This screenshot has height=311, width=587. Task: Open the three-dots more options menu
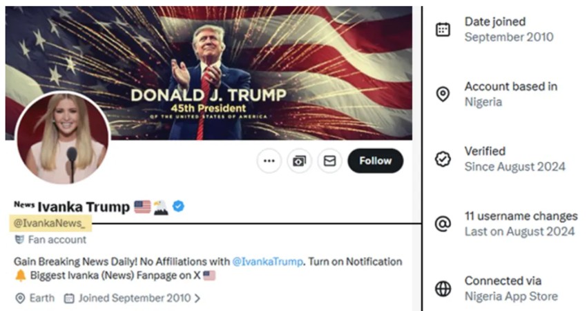click(269, 161)
